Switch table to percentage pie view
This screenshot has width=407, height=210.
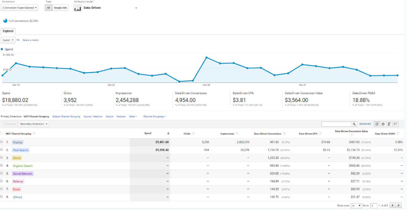[383, 124]
